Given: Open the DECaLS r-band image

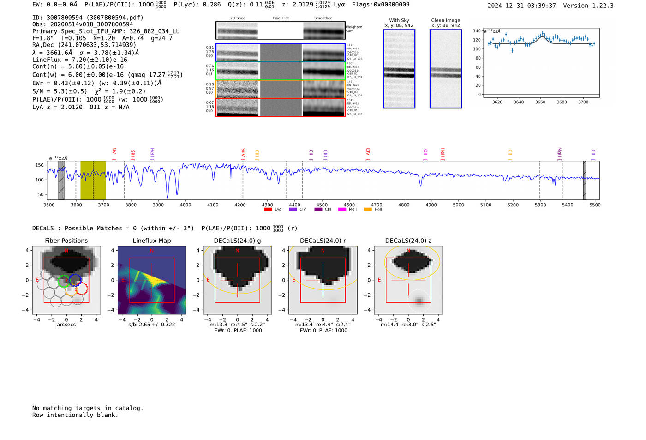Looking at the screenshot, I should coord(323,280).
